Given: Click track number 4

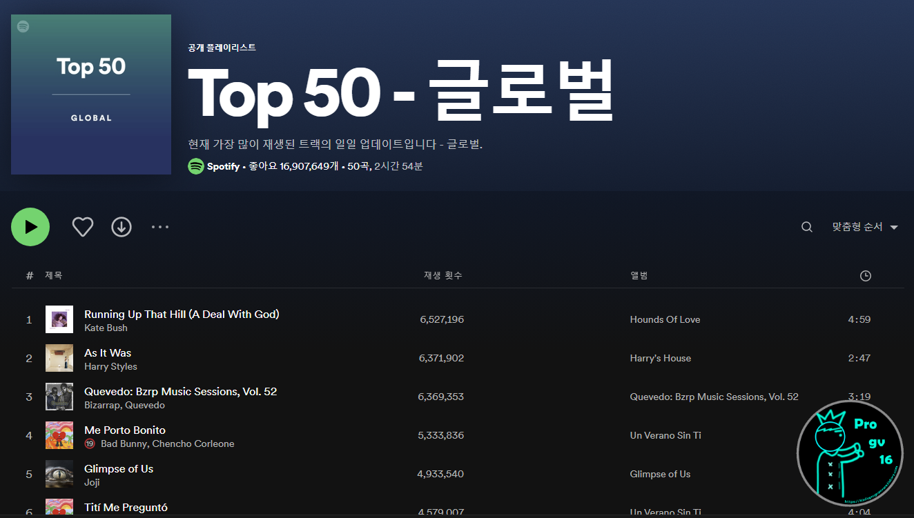Looking at the screenshot, I should click(x=29, y=435).
